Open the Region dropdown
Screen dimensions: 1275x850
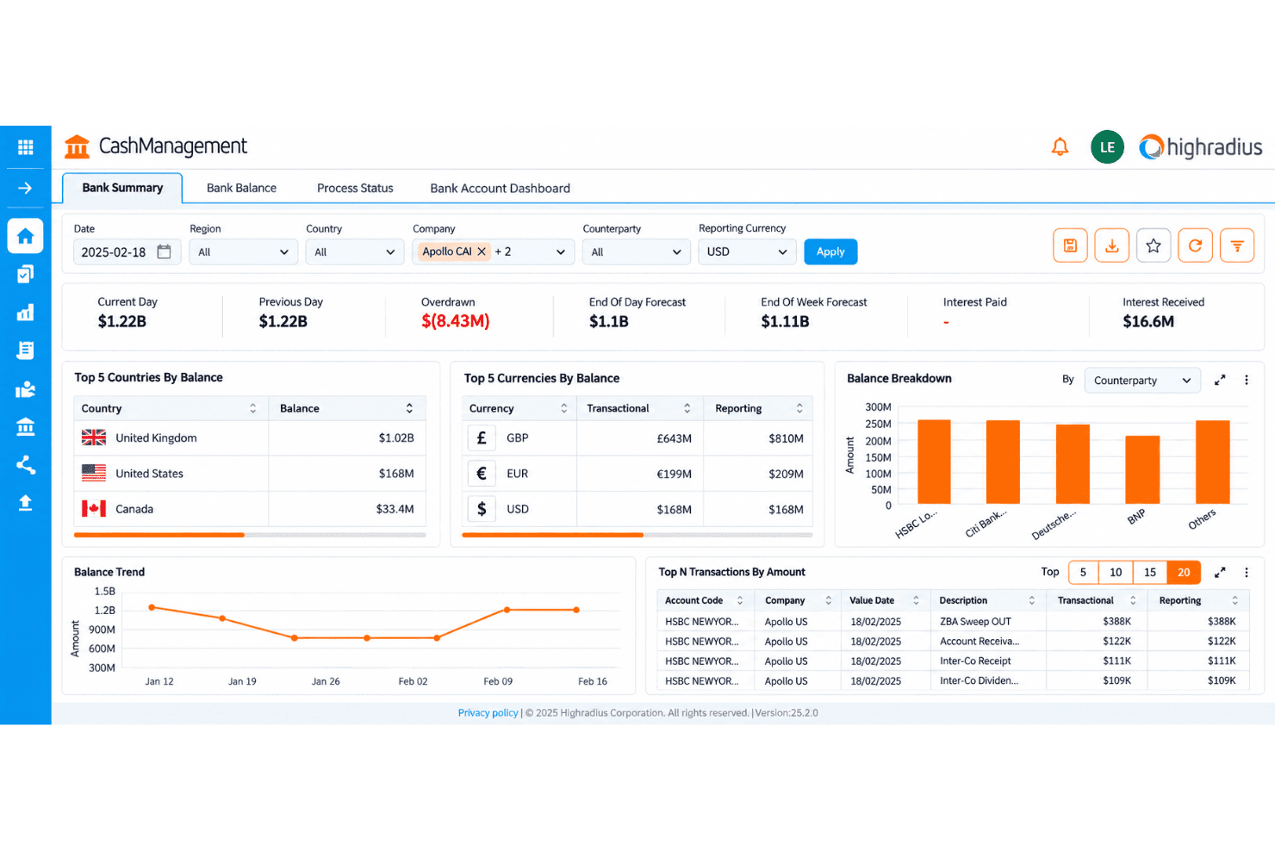[243, 252]
